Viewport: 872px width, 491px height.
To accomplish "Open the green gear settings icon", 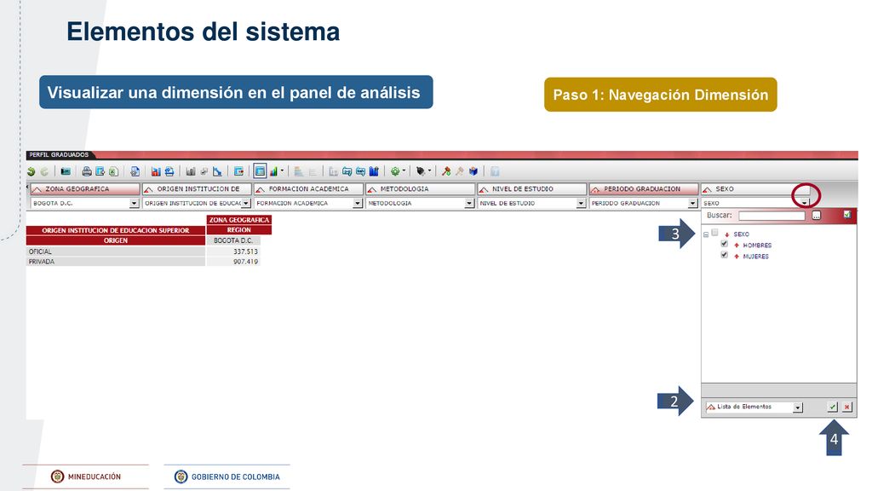I will click(395, 171).
